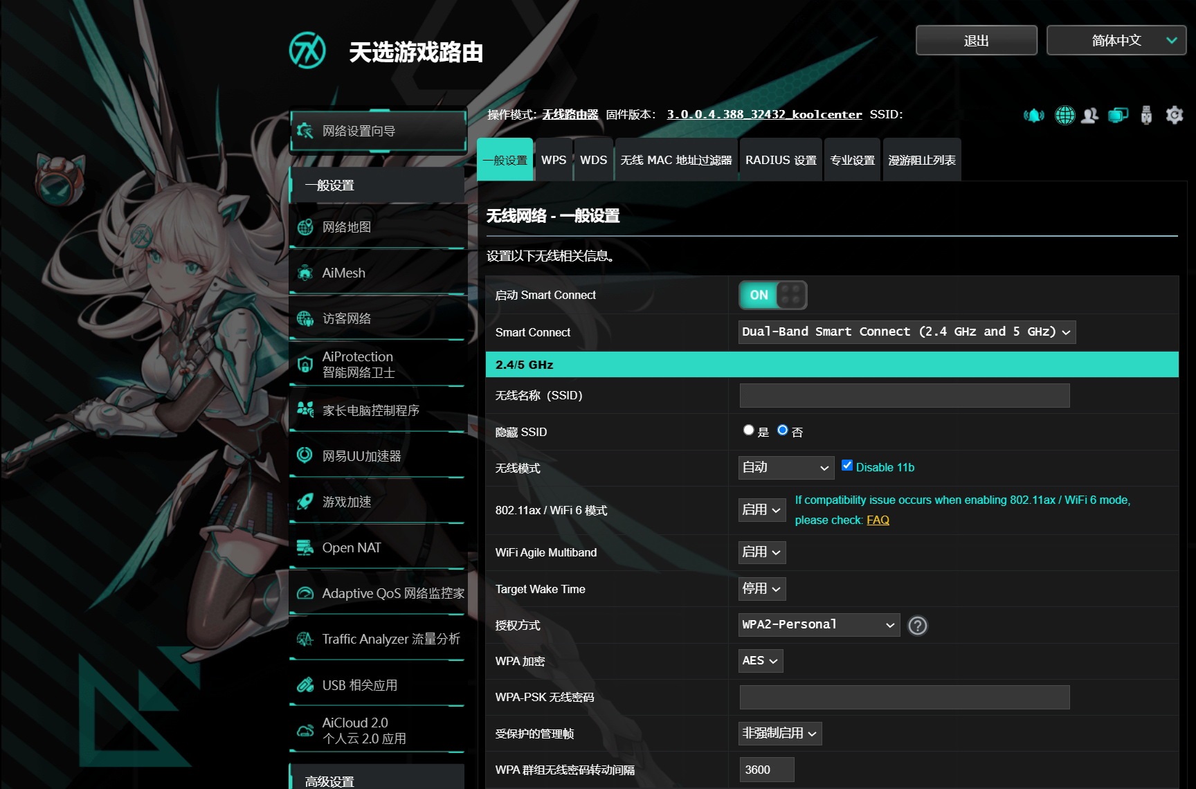Click the 网络地图 globe icon

coord(305,227)
